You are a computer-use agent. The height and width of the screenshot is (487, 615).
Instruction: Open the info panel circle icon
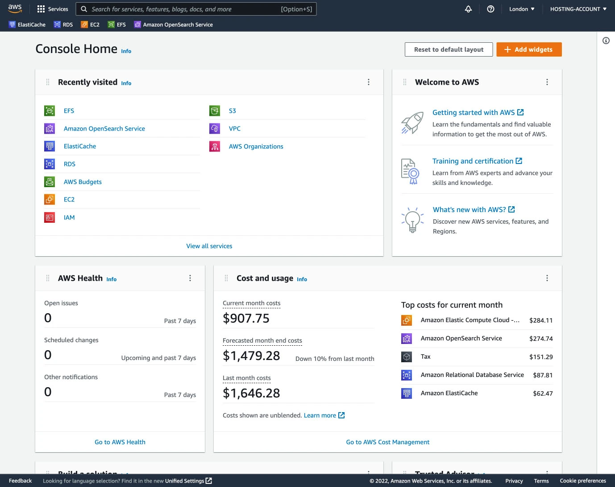[606, 41]
